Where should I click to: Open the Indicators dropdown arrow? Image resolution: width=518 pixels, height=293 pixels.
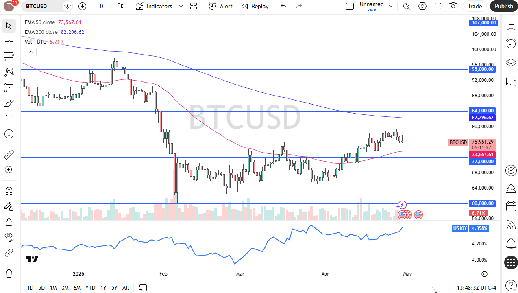click(181, 6)
